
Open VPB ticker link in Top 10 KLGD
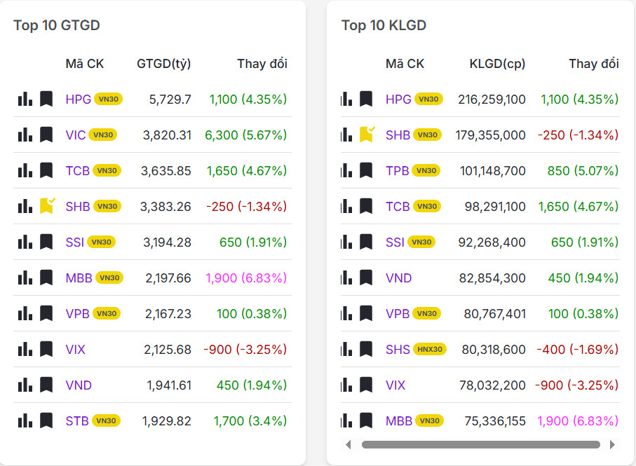398,314
